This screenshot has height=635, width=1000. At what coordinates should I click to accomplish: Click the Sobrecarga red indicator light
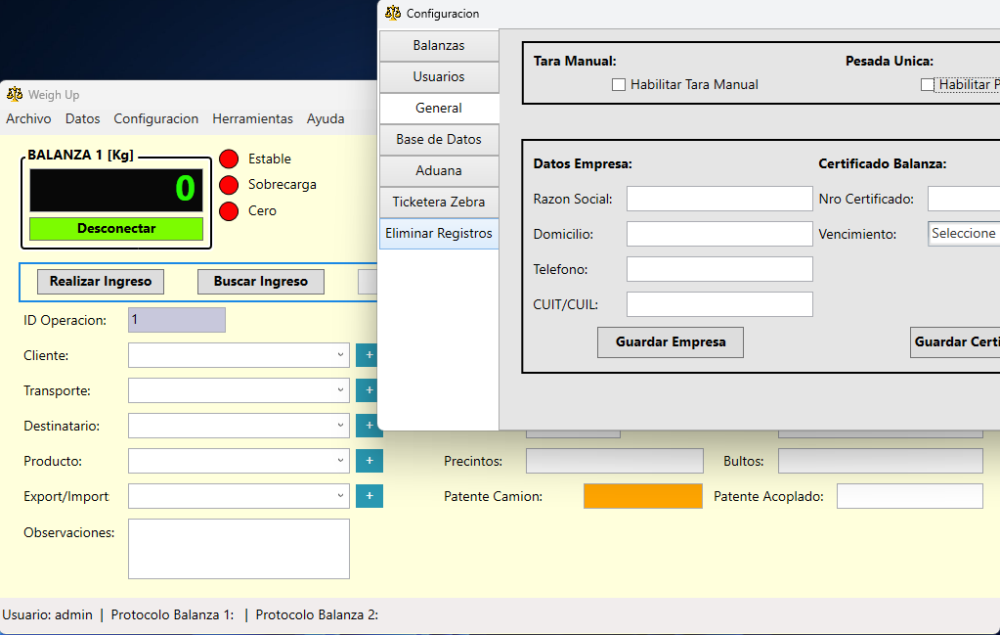tap(229, 185)
